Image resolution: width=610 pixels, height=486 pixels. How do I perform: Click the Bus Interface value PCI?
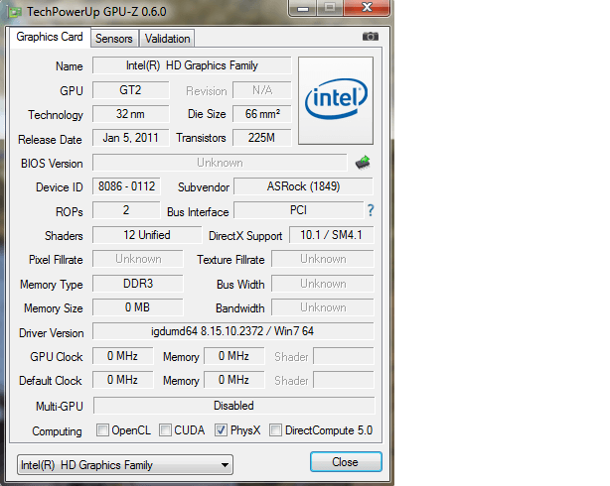click(x=298, y=210)
